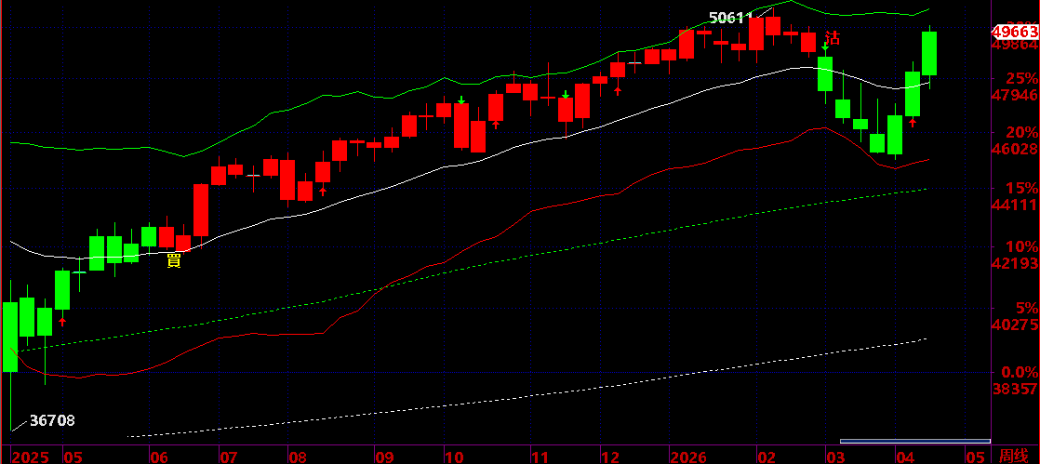Select the first green candle above 36708
Image resolution: width=1040 pixels, height=464 pixels.
click(x=10, y=337)
